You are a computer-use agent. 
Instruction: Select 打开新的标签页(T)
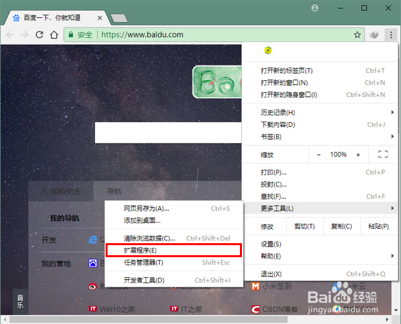[319, 71]
